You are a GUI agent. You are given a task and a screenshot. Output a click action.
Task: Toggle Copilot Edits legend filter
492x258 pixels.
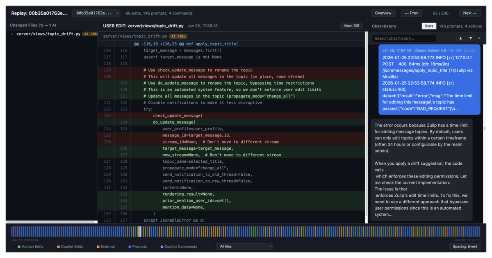[x=70, y=247]
